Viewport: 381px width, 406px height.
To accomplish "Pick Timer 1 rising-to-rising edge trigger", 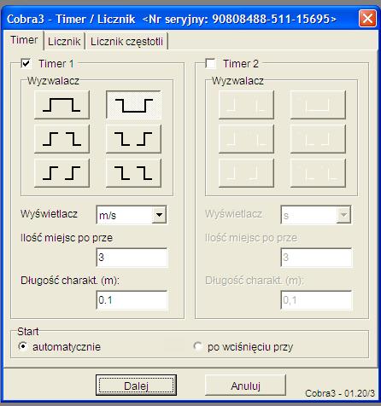I will click(62, 173).
